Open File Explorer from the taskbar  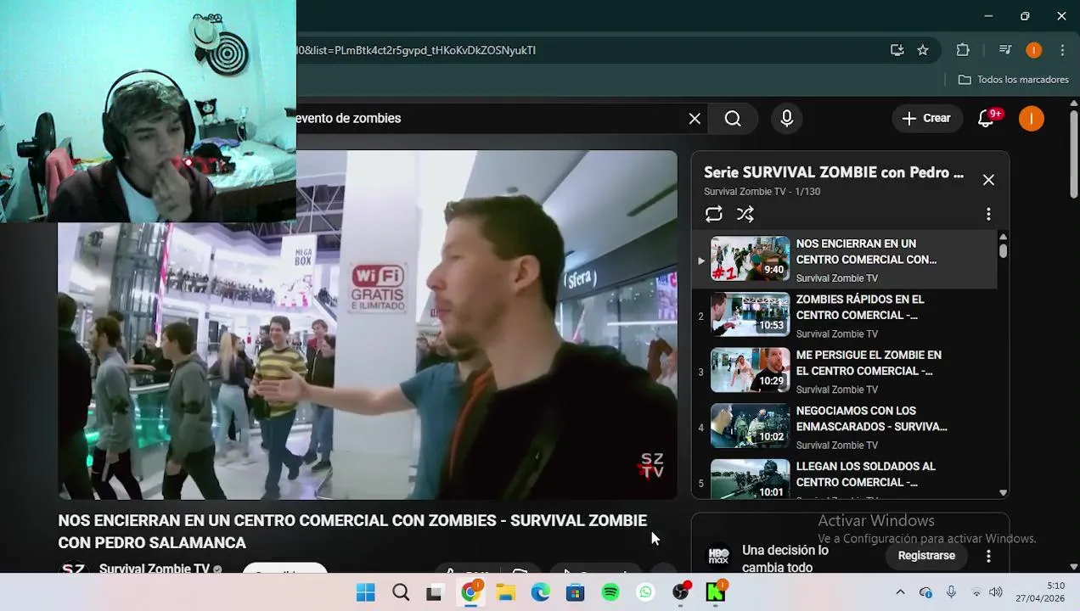pyautogui.click(x=506, y=592)
